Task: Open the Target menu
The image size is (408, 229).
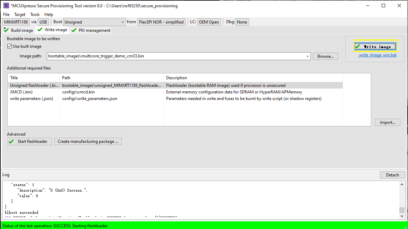Action: coord(20,14)
